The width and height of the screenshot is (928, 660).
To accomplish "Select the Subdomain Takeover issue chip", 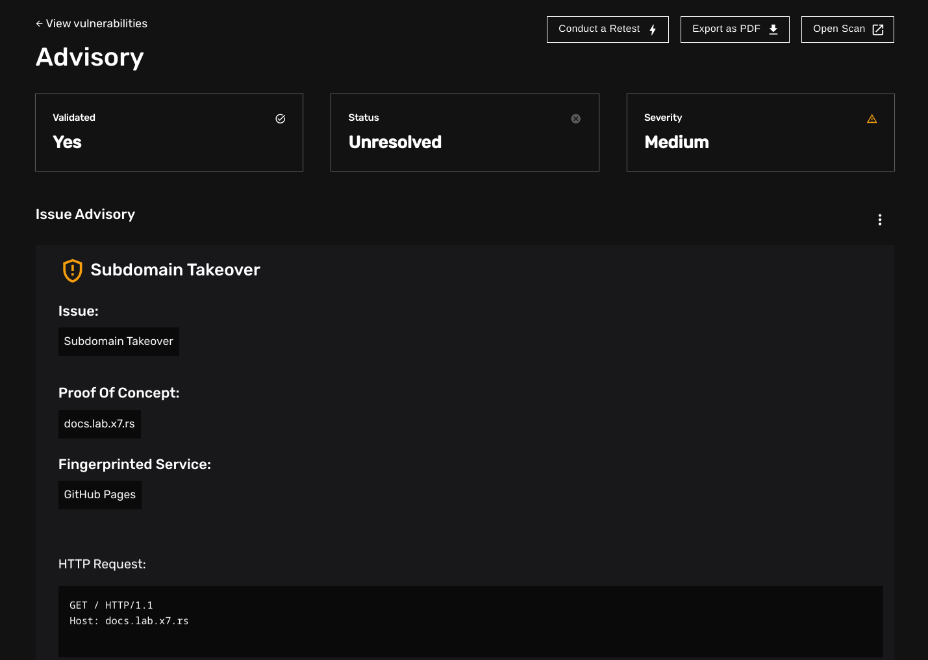I will click(x=119, y=341).
